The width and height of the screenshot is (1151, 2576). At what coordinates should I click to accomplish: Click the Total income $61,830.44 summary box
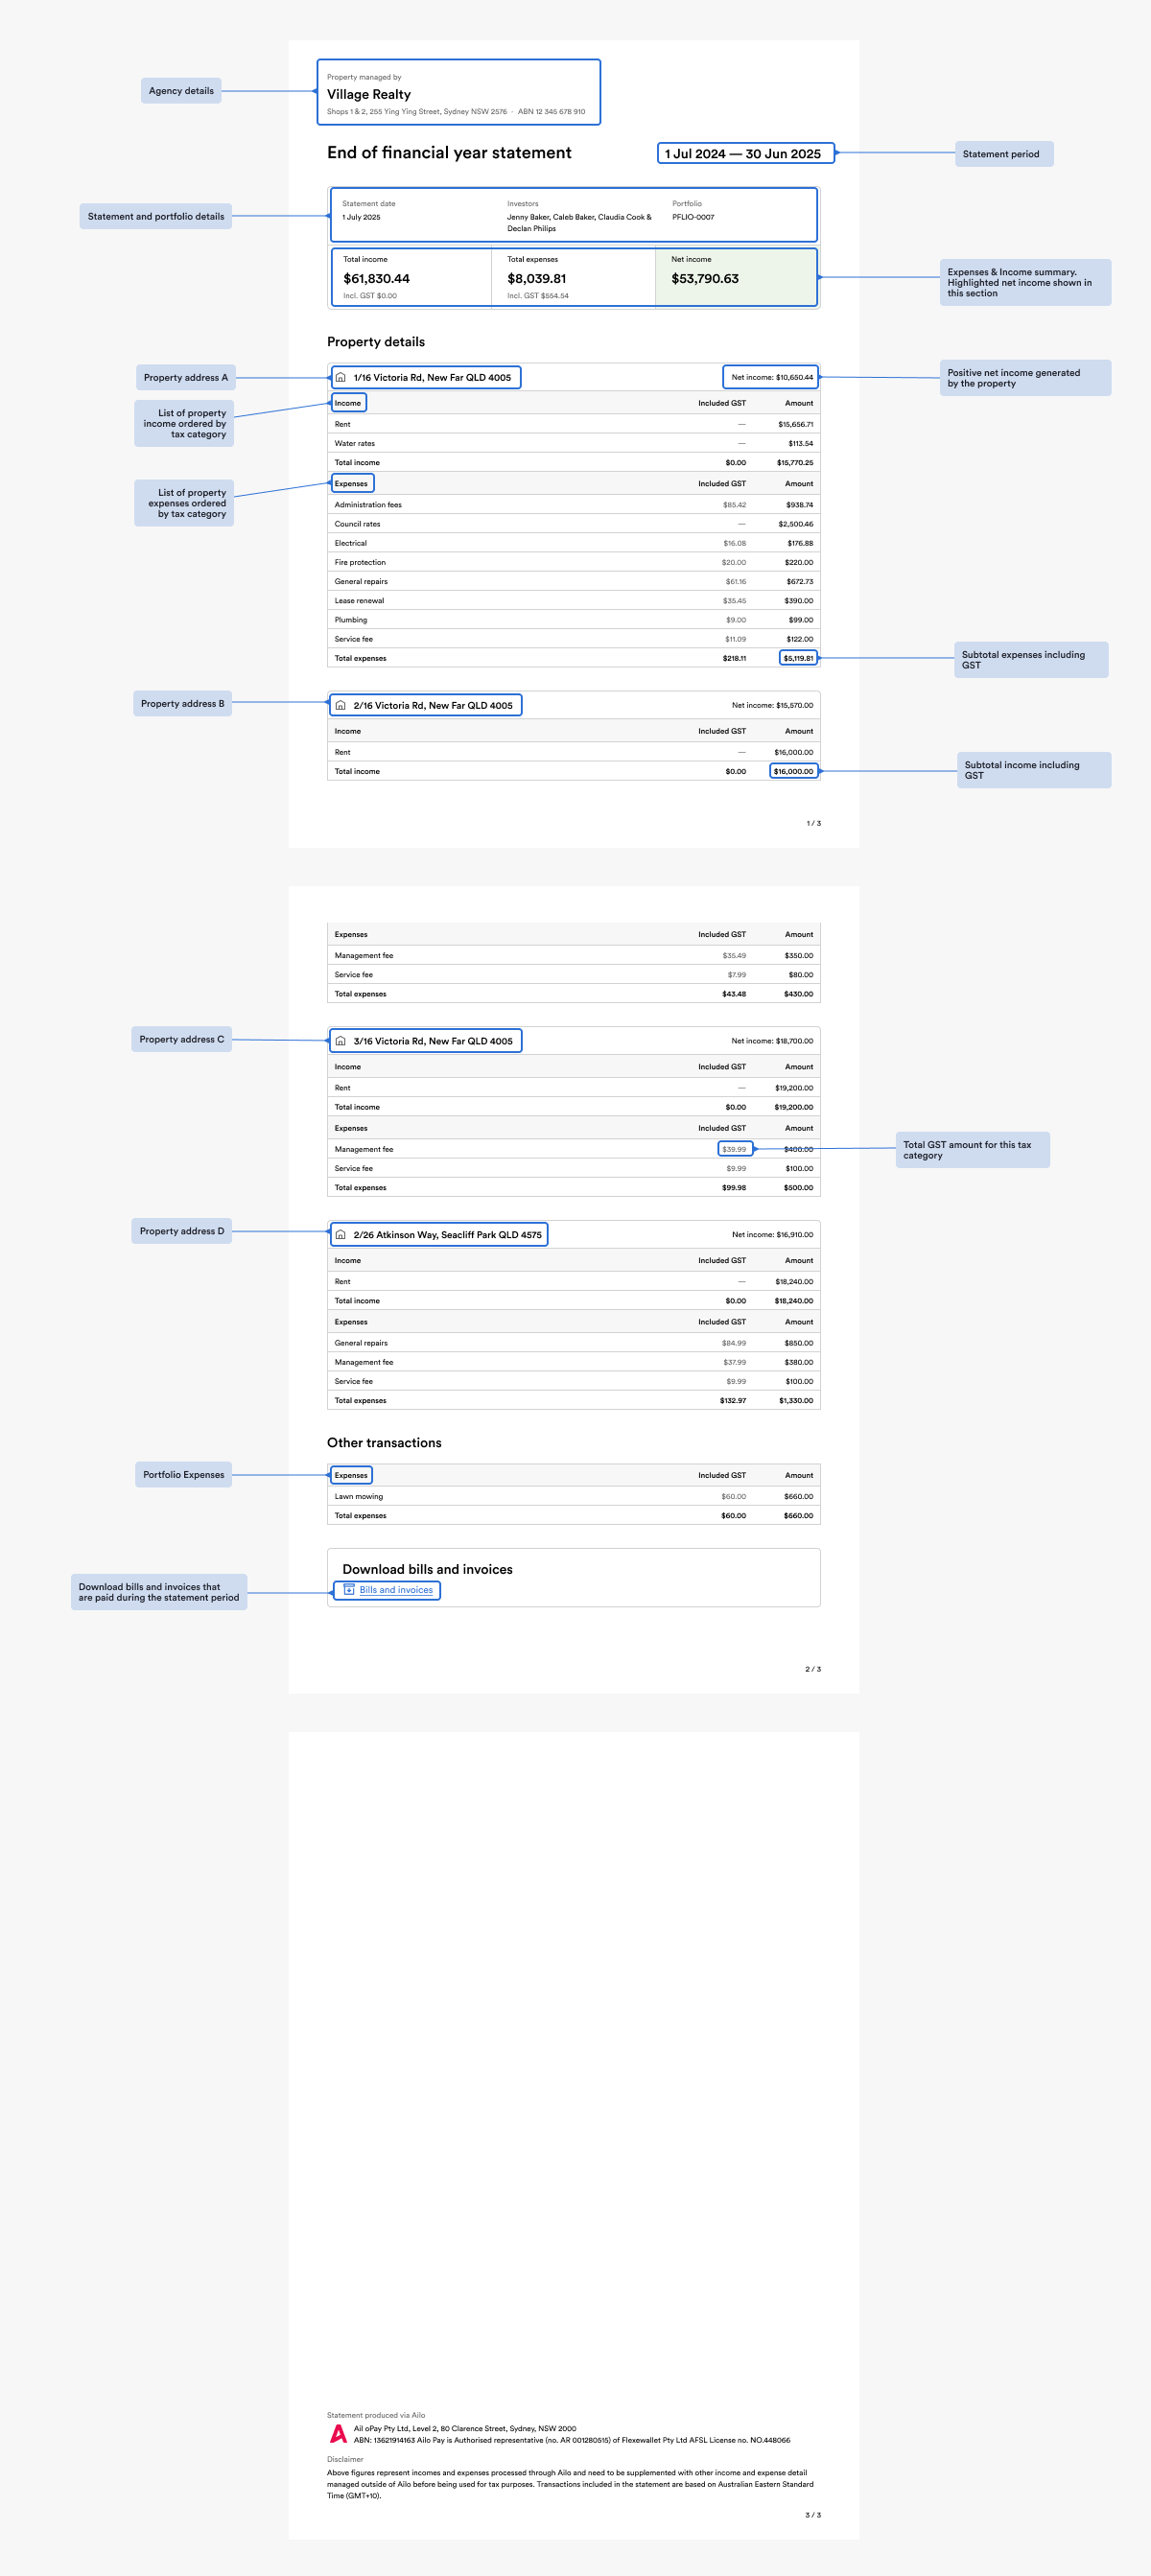pos(411,277)
